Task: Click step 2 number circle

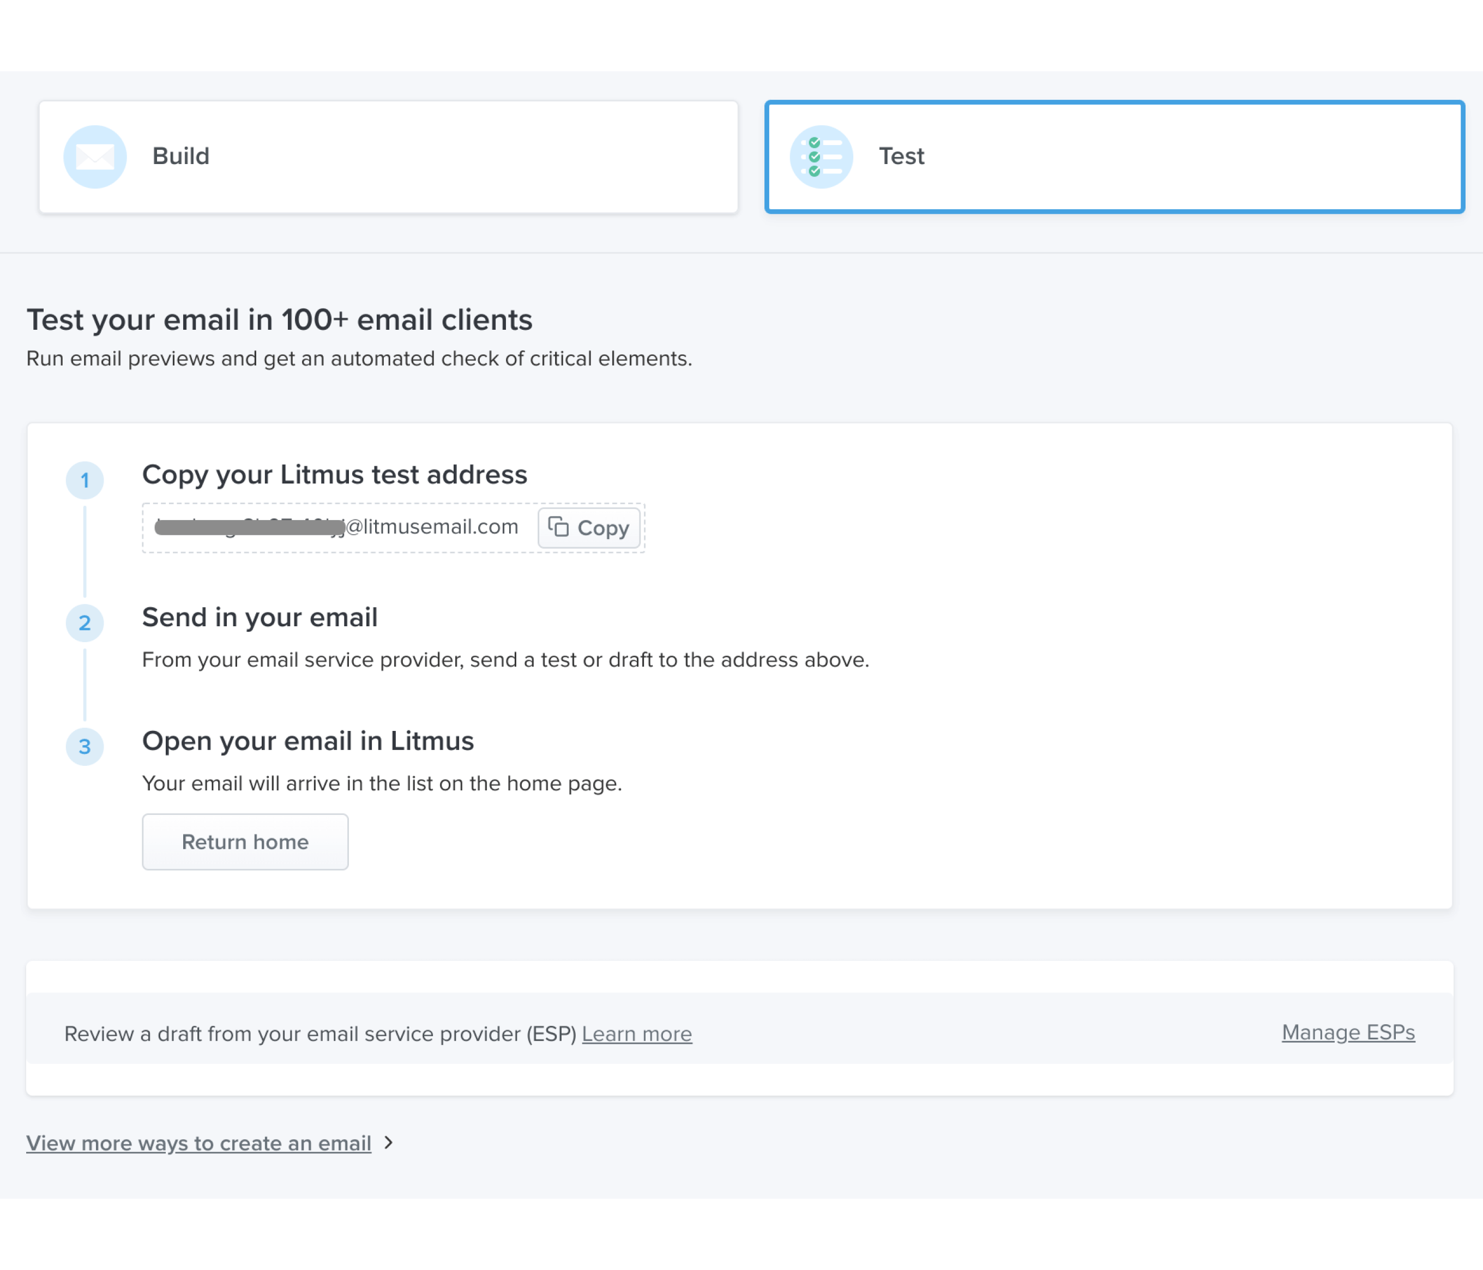Action: tap(85, 622)
